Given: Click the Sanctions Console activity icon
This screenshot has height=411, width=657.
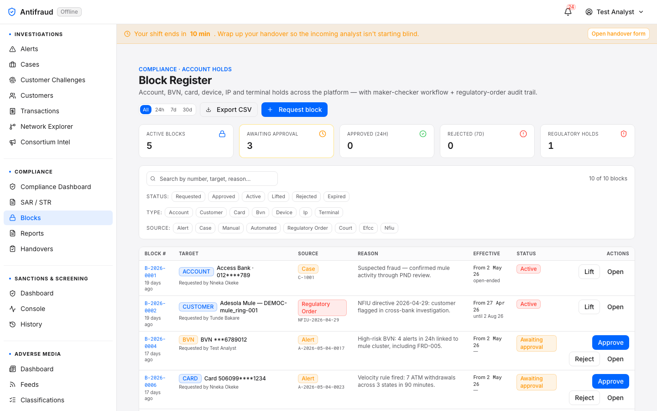Looking at the screenshot, I should [13, 309].
